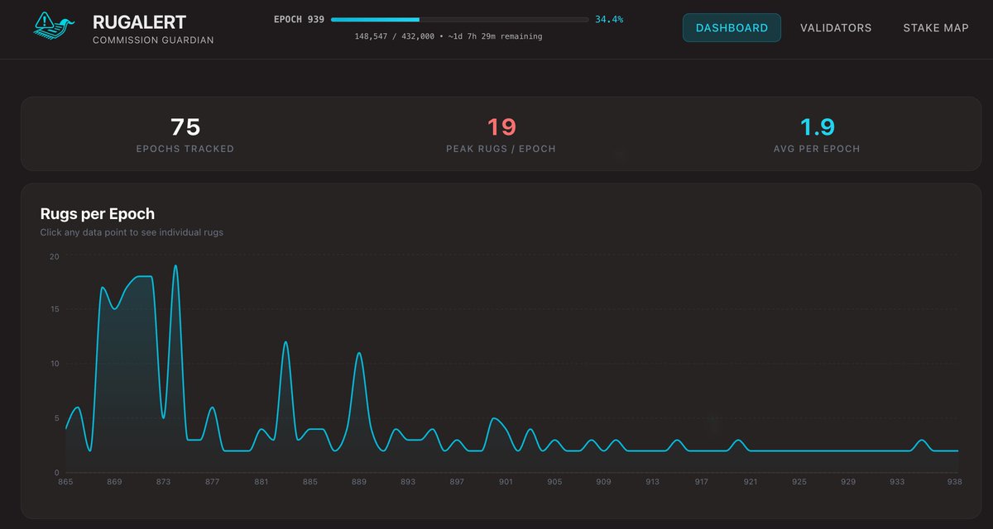This screenshot has height=529, width=993.
Task: Click the Rugs per Epoch heading
Action: [98, 214]
